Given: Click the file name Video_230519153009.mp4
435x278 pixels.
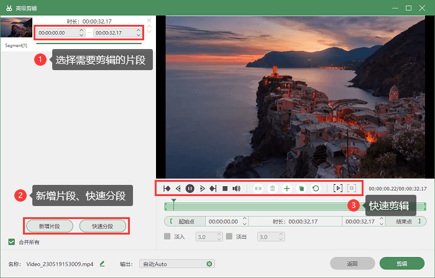Looking at the screenshot, I should (x=60, y=264).
